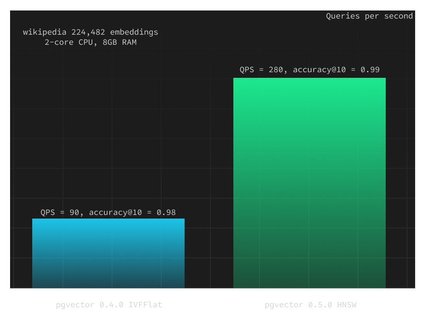The width and height of the screenshot is (424, 321).
Task: Click the word "wikipedia" in the caption
Action: tap(45, 32)
